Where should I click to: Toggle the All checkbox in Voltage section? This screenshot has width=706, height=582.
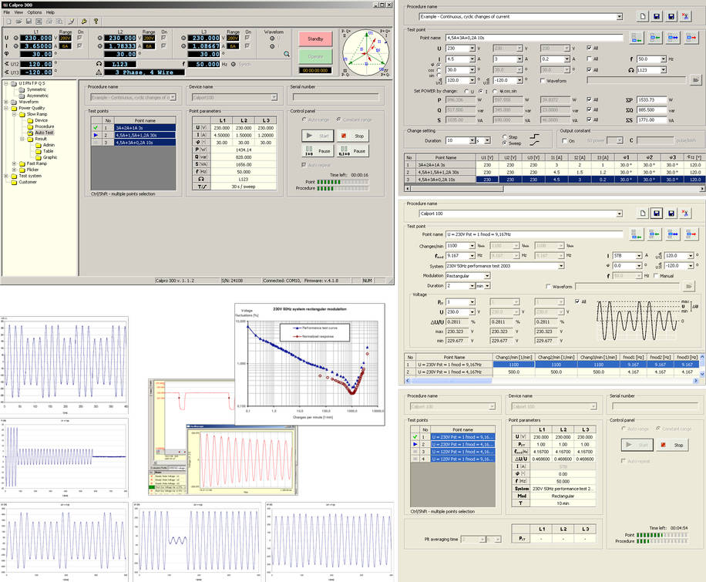(577, 301)
